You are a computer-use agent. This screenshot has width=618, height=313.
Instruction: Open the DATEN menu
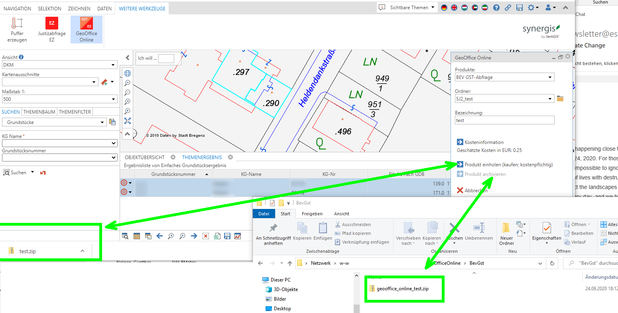pyautogui.click(x=104, y=8)
